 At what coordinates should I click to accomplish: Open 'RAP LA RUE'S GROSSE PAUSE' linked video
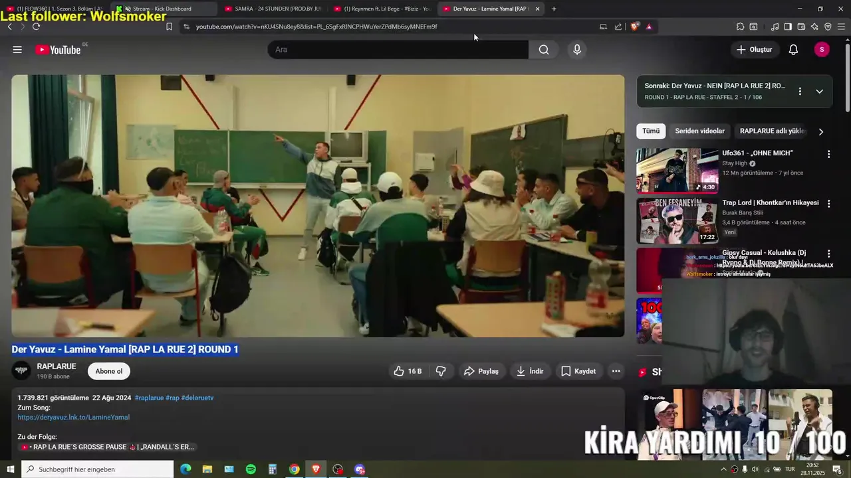click(x=110, y=447)
